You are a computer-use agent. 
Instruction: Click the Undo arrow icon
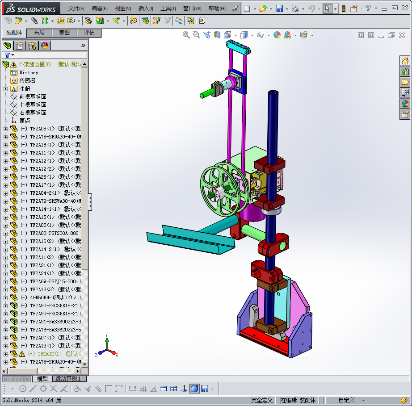click(311, 8)
